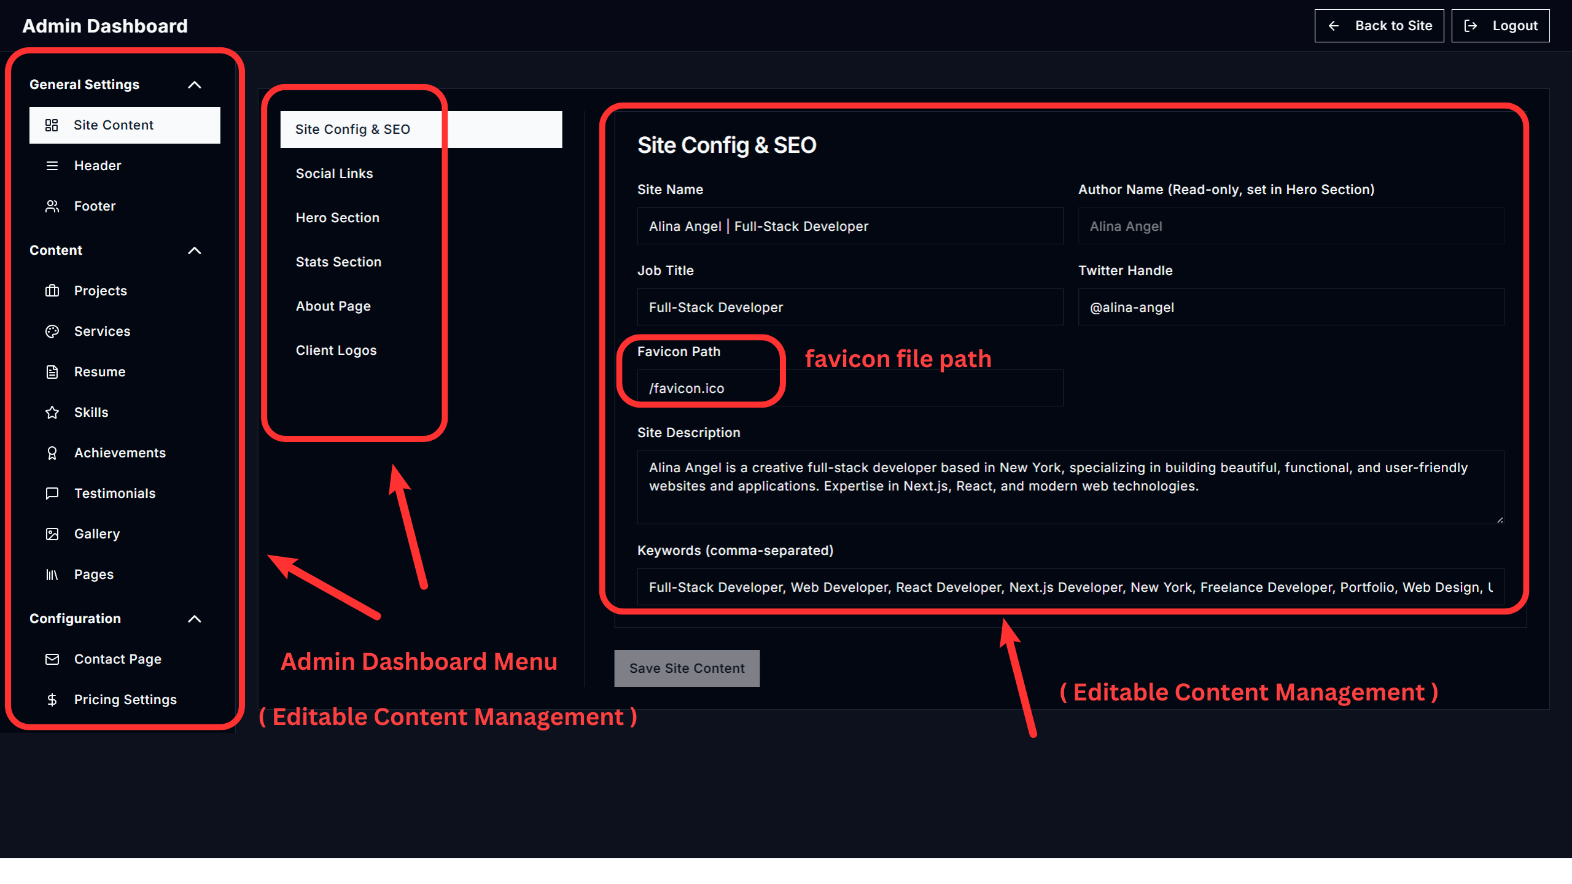The image size is (1572, 884).
Task: Click the Achievements award icon
Action: (52, 452)
